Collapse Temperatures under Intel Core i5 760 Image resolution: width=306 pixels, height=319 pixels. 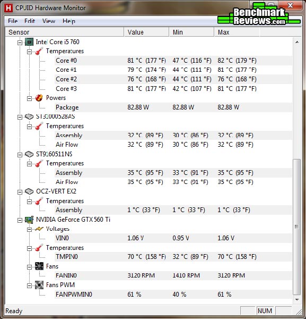[x=30, y=52]
